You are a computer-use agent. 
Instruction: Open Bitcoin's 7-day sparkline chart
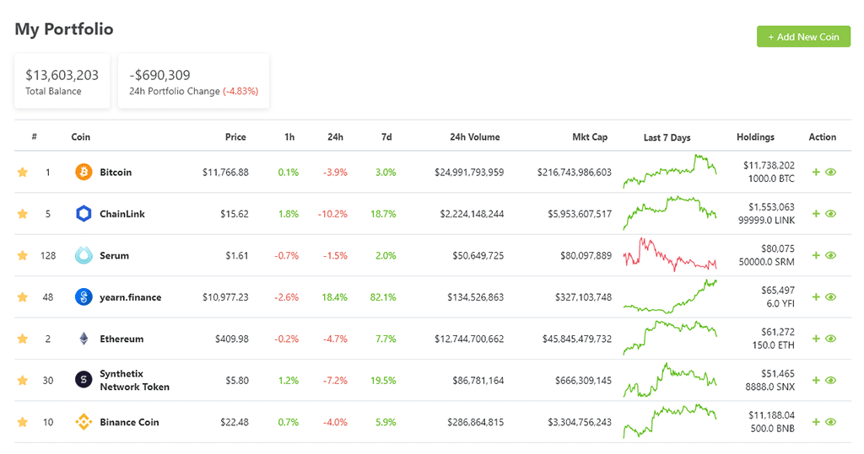pyautogui.click(x=670, y=172)
